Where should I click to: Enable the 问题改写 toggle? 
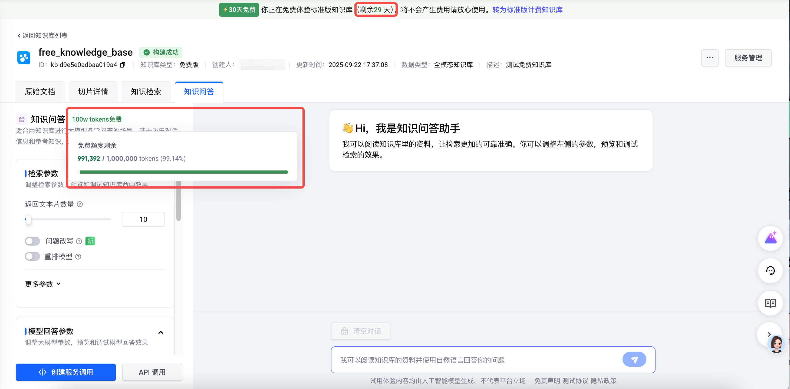[x=32, y=241]
